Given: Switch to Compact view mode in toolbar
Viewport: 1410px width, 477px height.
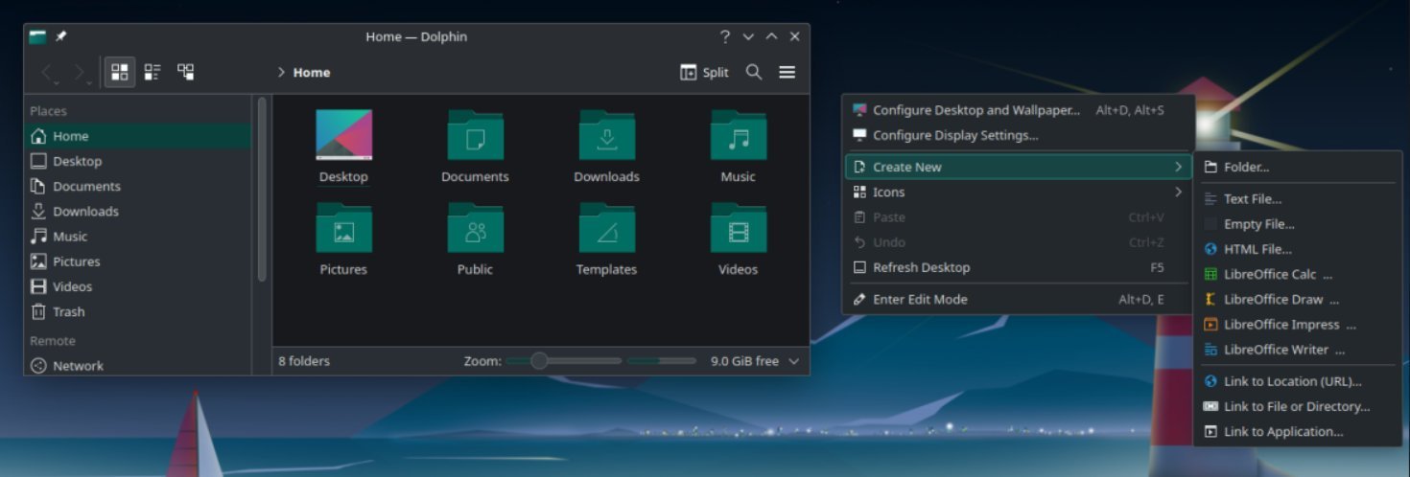Looking at the screenshot, I should point(153,72).
